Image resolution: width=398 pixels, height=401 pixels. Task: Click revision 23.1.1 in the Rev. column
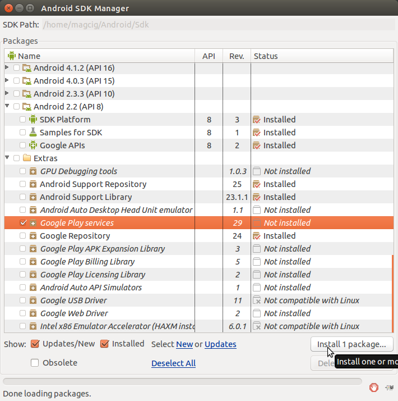pyautogui.click(x=237, y=197)
